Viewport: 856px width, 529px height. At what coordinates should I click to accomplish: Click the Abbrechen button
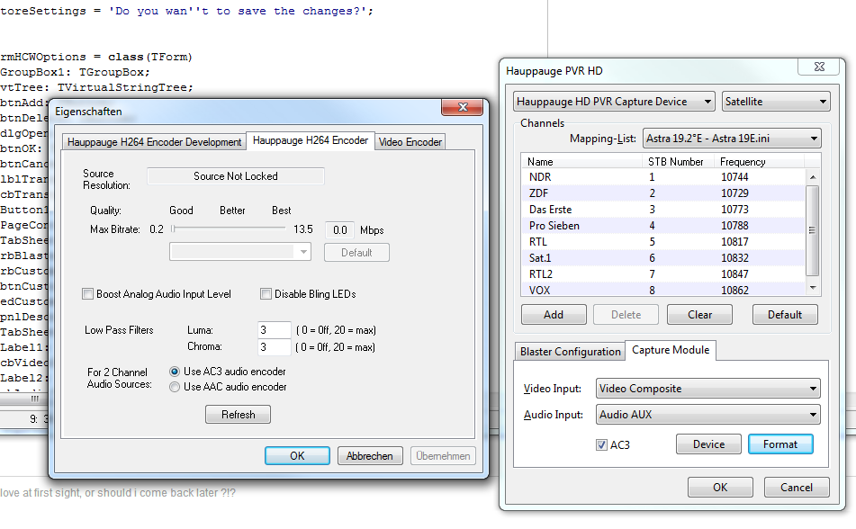tap(370, 456)
